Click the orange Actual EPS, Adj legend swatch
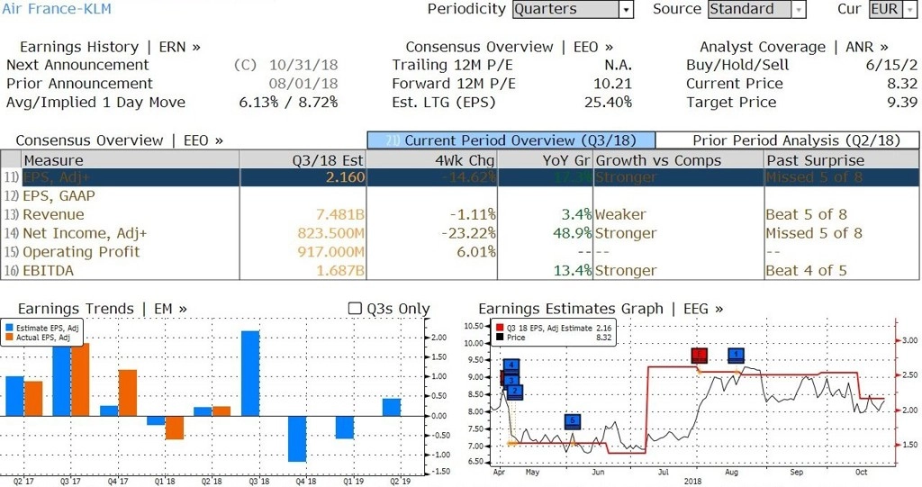The image size is (922, 487). pos(10,338)
